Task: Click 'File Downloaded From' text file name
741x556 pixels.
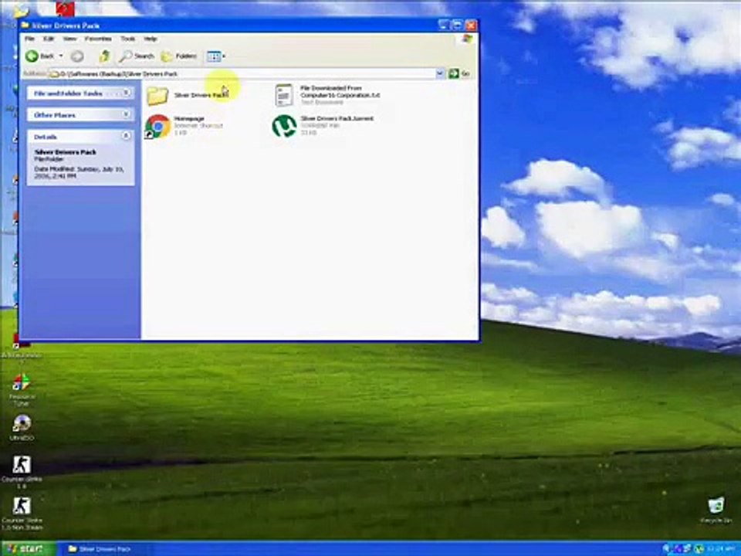Action: click(x=340, y=92)
